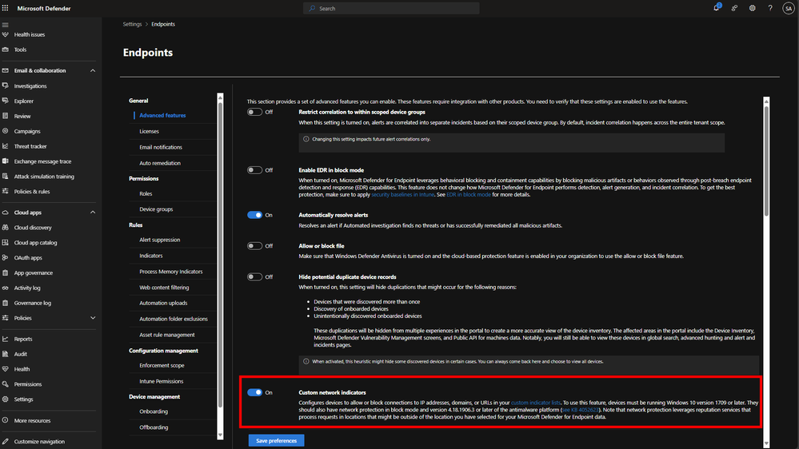Open Process Memory Indicators item
The width and height of the screenshot is (799, 449).
170,272
